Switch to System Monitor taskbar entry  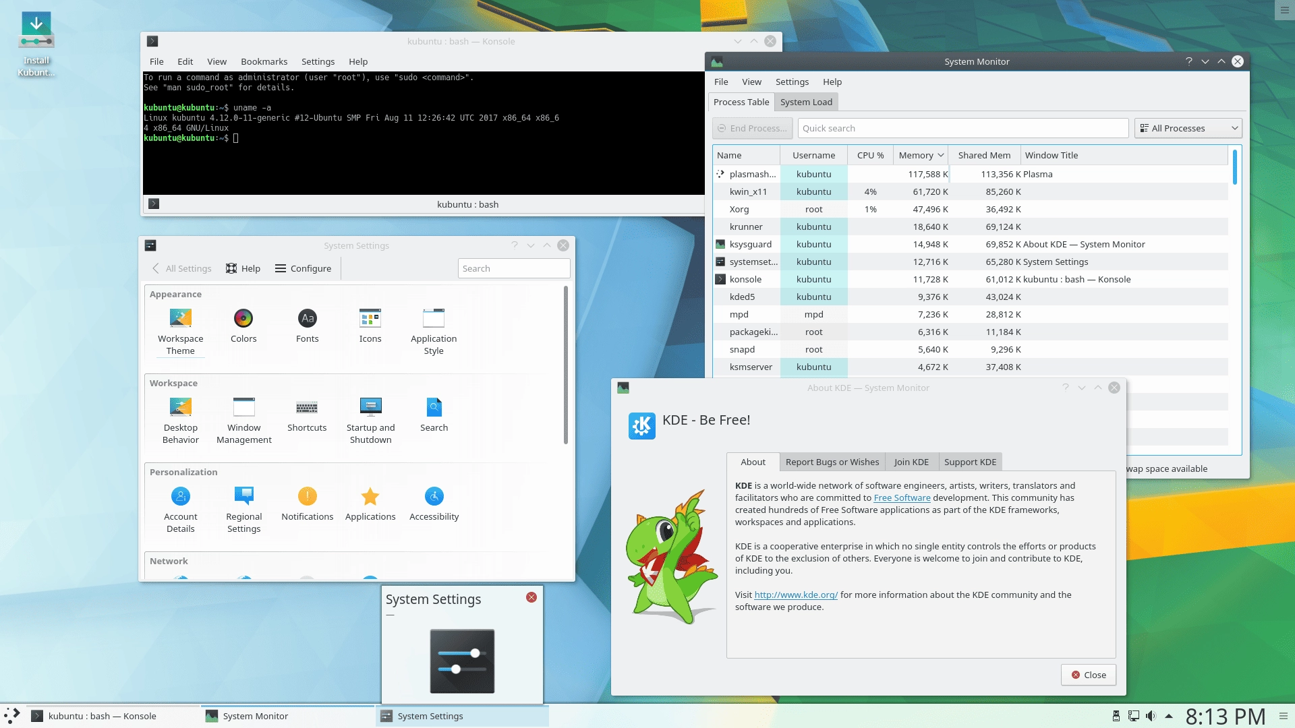pos(287,716)
